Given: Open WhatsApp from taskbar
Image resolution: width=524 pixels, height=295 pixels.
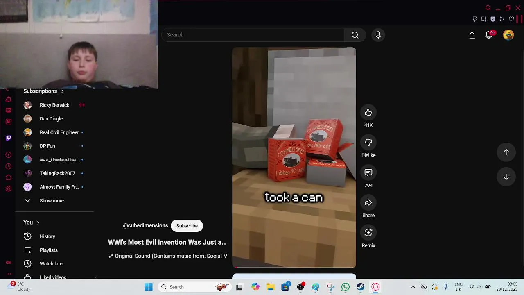Looking at the screenshot, I should (346, 287).
